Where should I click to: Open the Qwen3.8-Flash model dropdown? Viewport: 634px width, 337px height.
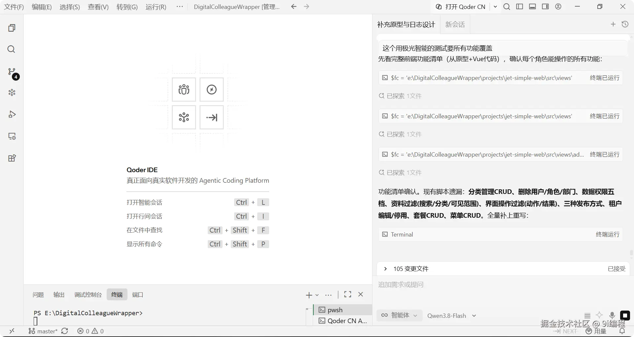tap(452, 316)
